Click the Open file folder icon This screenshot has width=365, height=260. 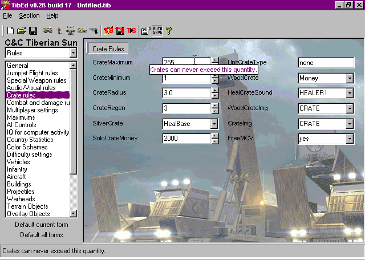click(22, 30)
